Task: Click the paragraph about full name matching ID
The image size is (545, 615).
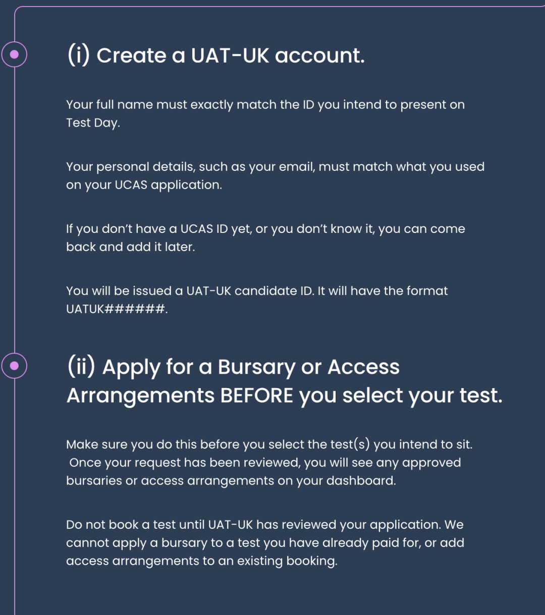Action: click(265, 113)
